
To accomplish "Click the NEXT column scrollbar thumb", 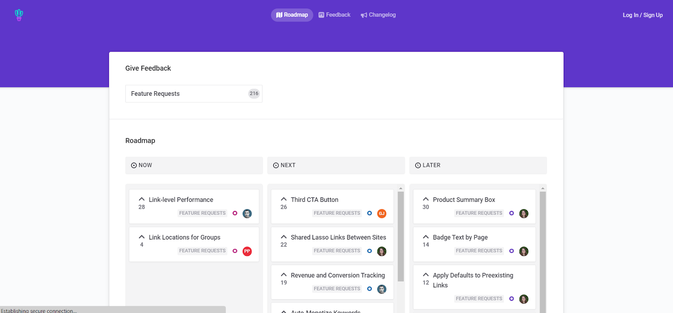I will pyautogui.click(x=401, y=237).
